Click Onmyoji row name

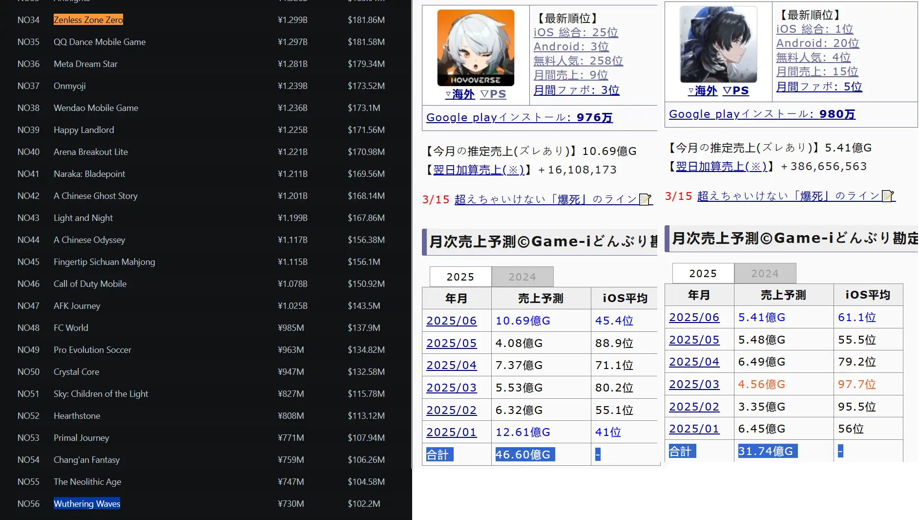click(x=70, y=86)
